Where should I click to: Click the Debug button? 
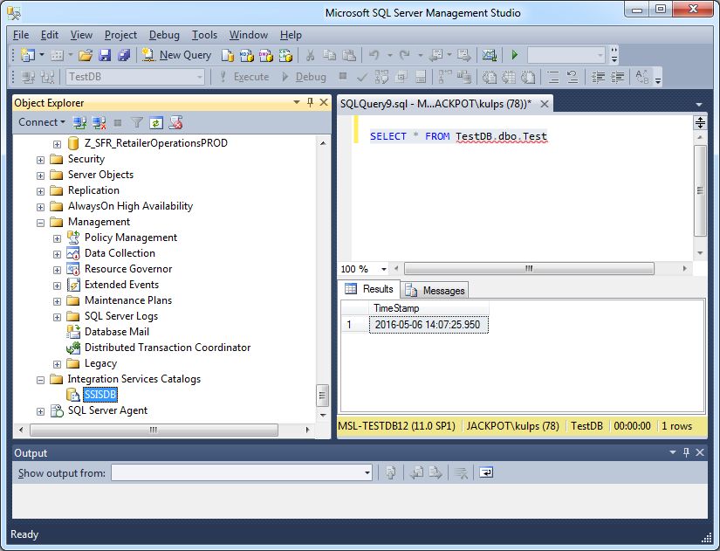[x=304, y=77]
